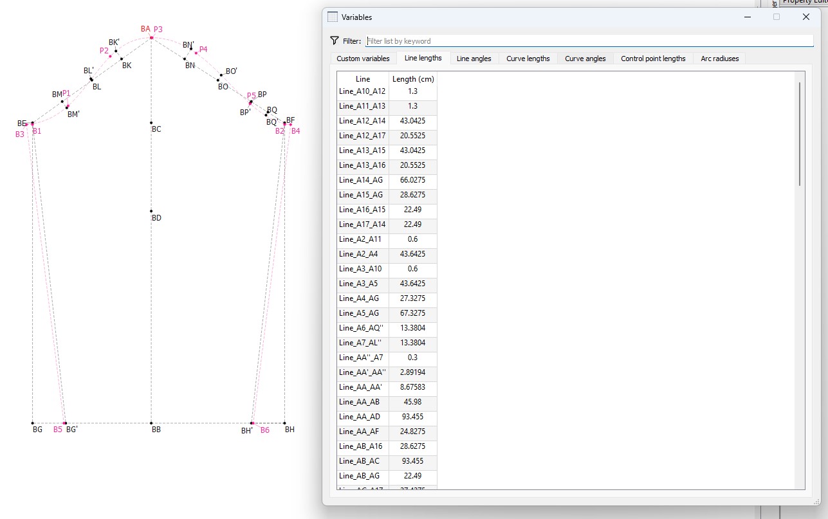Select the Line_A14_AG row

pyautogui.click(x=387, y=180)
